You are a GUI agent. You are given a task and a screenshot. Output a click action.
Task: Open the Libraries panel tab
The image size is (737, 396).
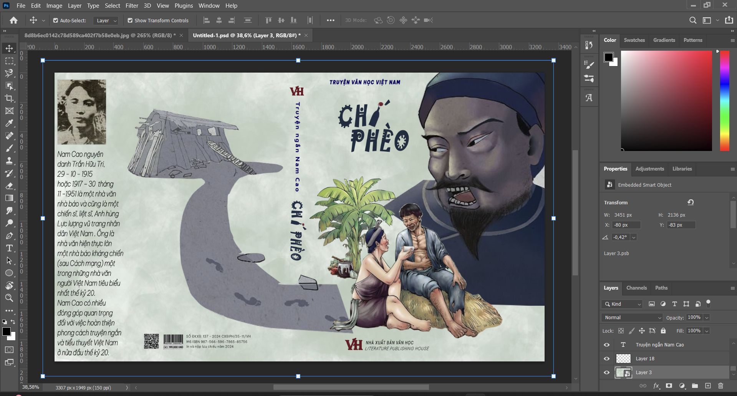(682, 169)
